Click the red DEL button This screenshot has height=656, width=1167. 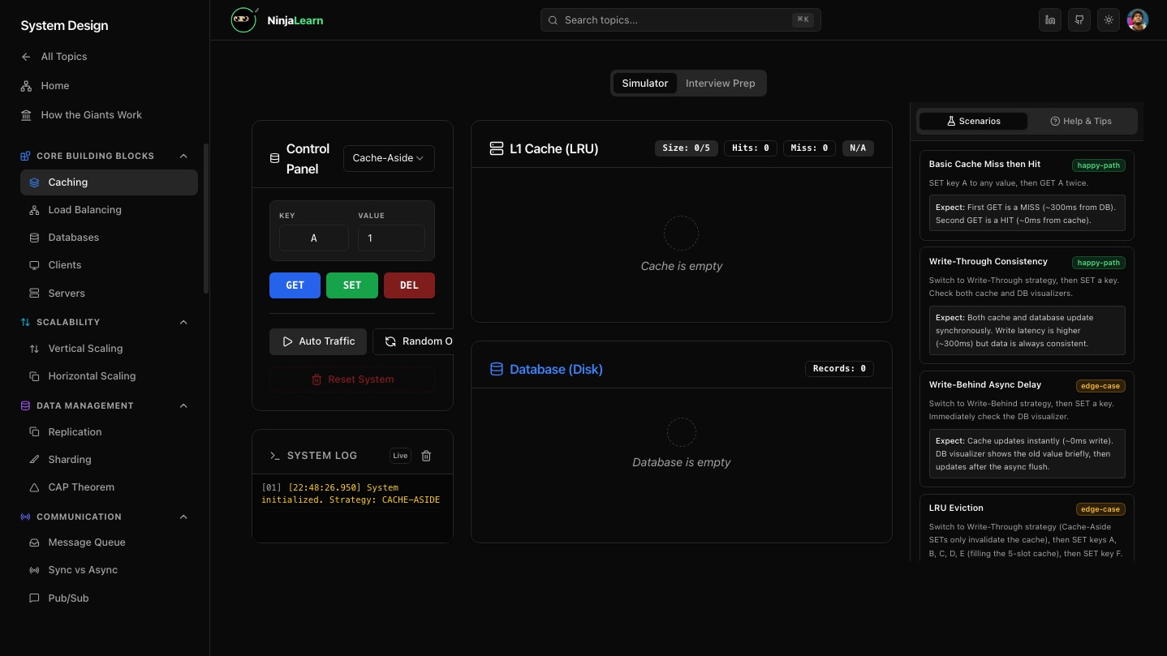coord(409,285)
